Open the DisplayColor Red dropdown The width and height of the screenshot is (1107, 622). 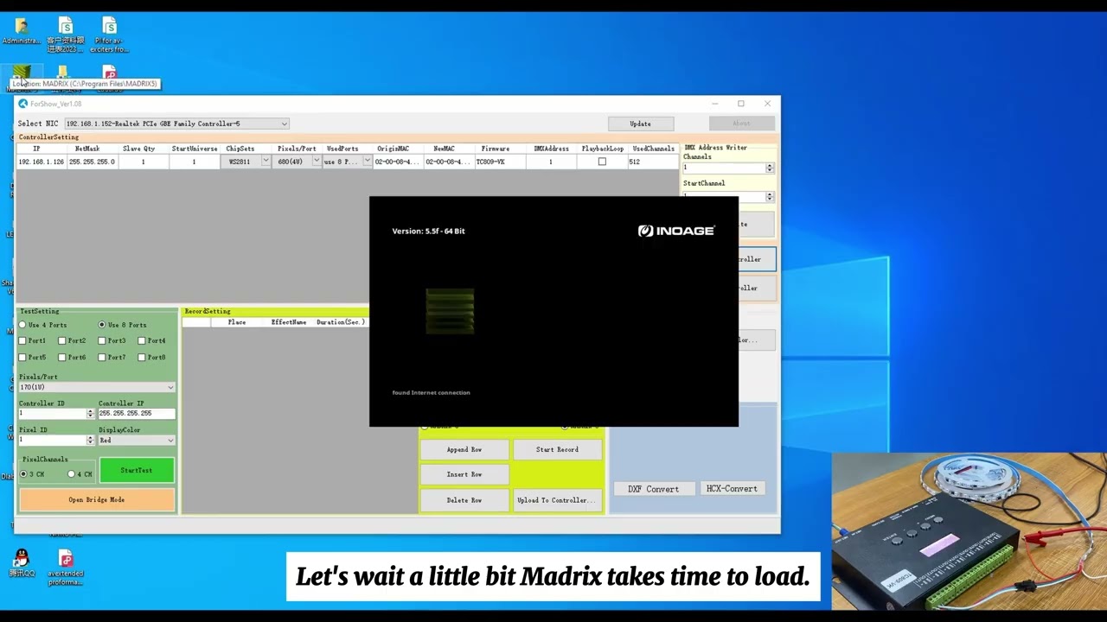pyautogui.click(x=137, y=441)
